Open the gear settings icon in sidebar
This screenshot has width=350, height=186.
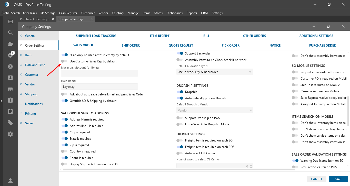(x=10, y=134)
